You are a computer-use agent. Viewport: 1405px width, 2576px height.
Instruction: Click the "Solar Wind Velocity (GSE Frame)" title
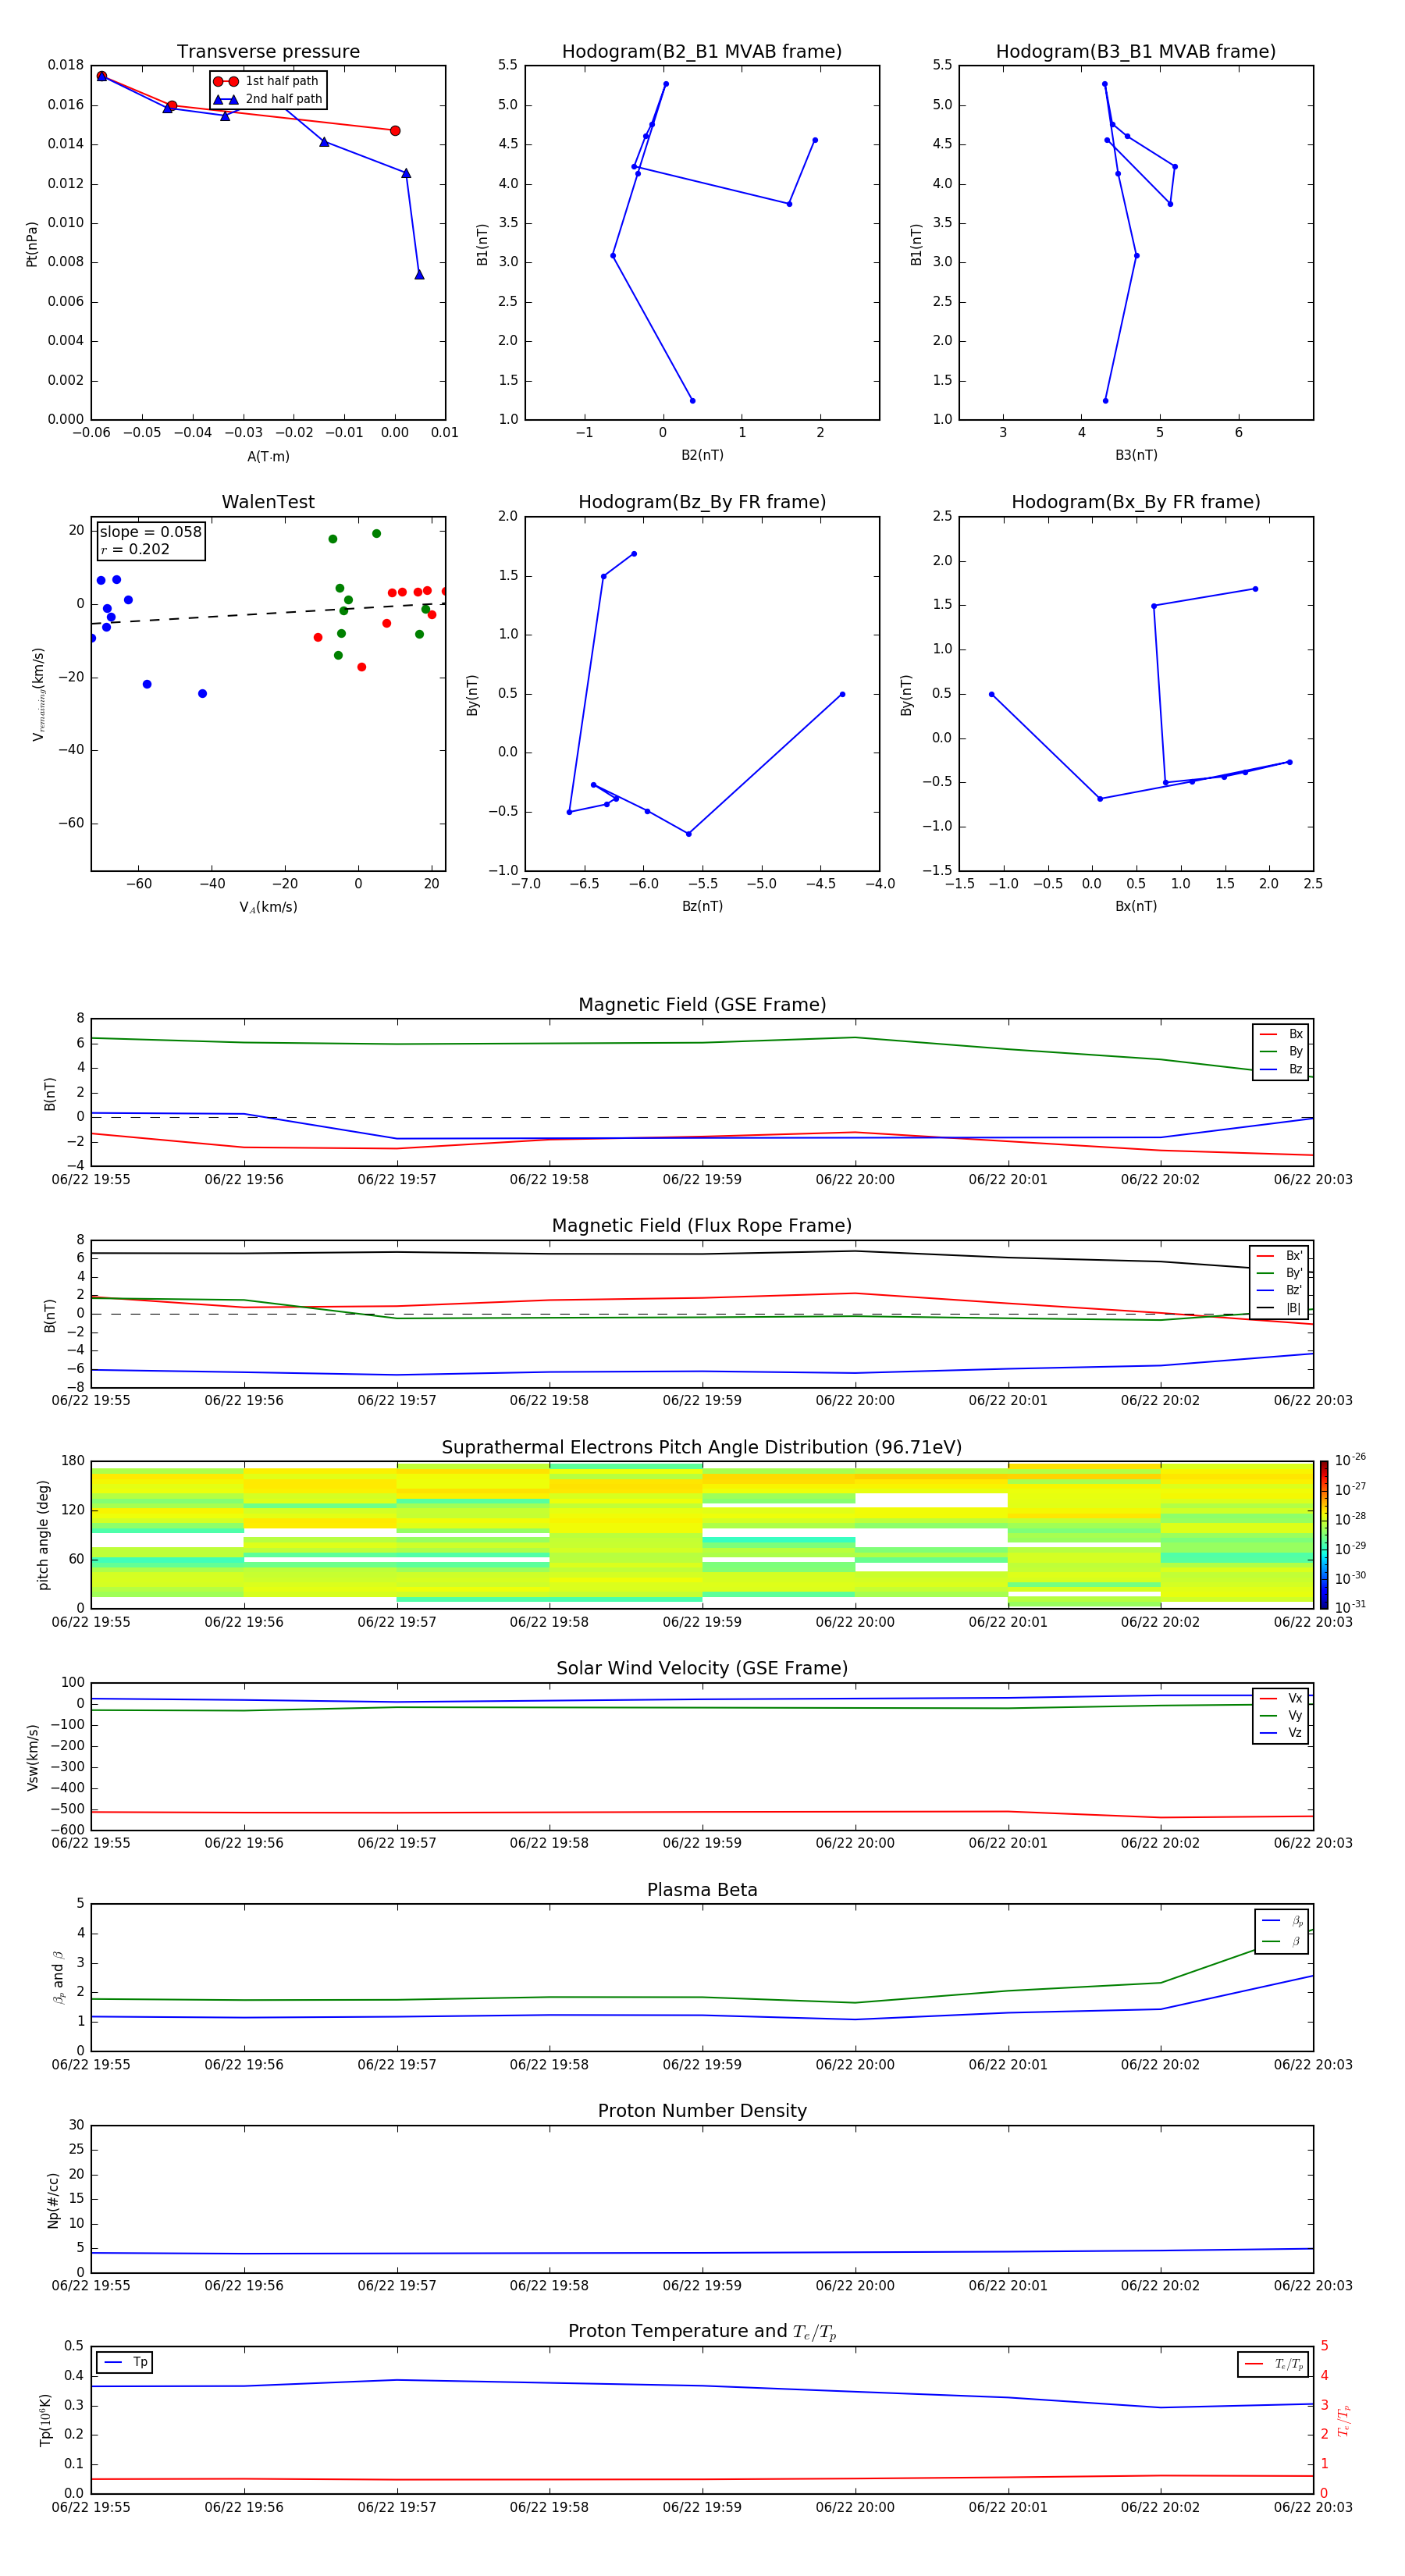(702, 1668)
